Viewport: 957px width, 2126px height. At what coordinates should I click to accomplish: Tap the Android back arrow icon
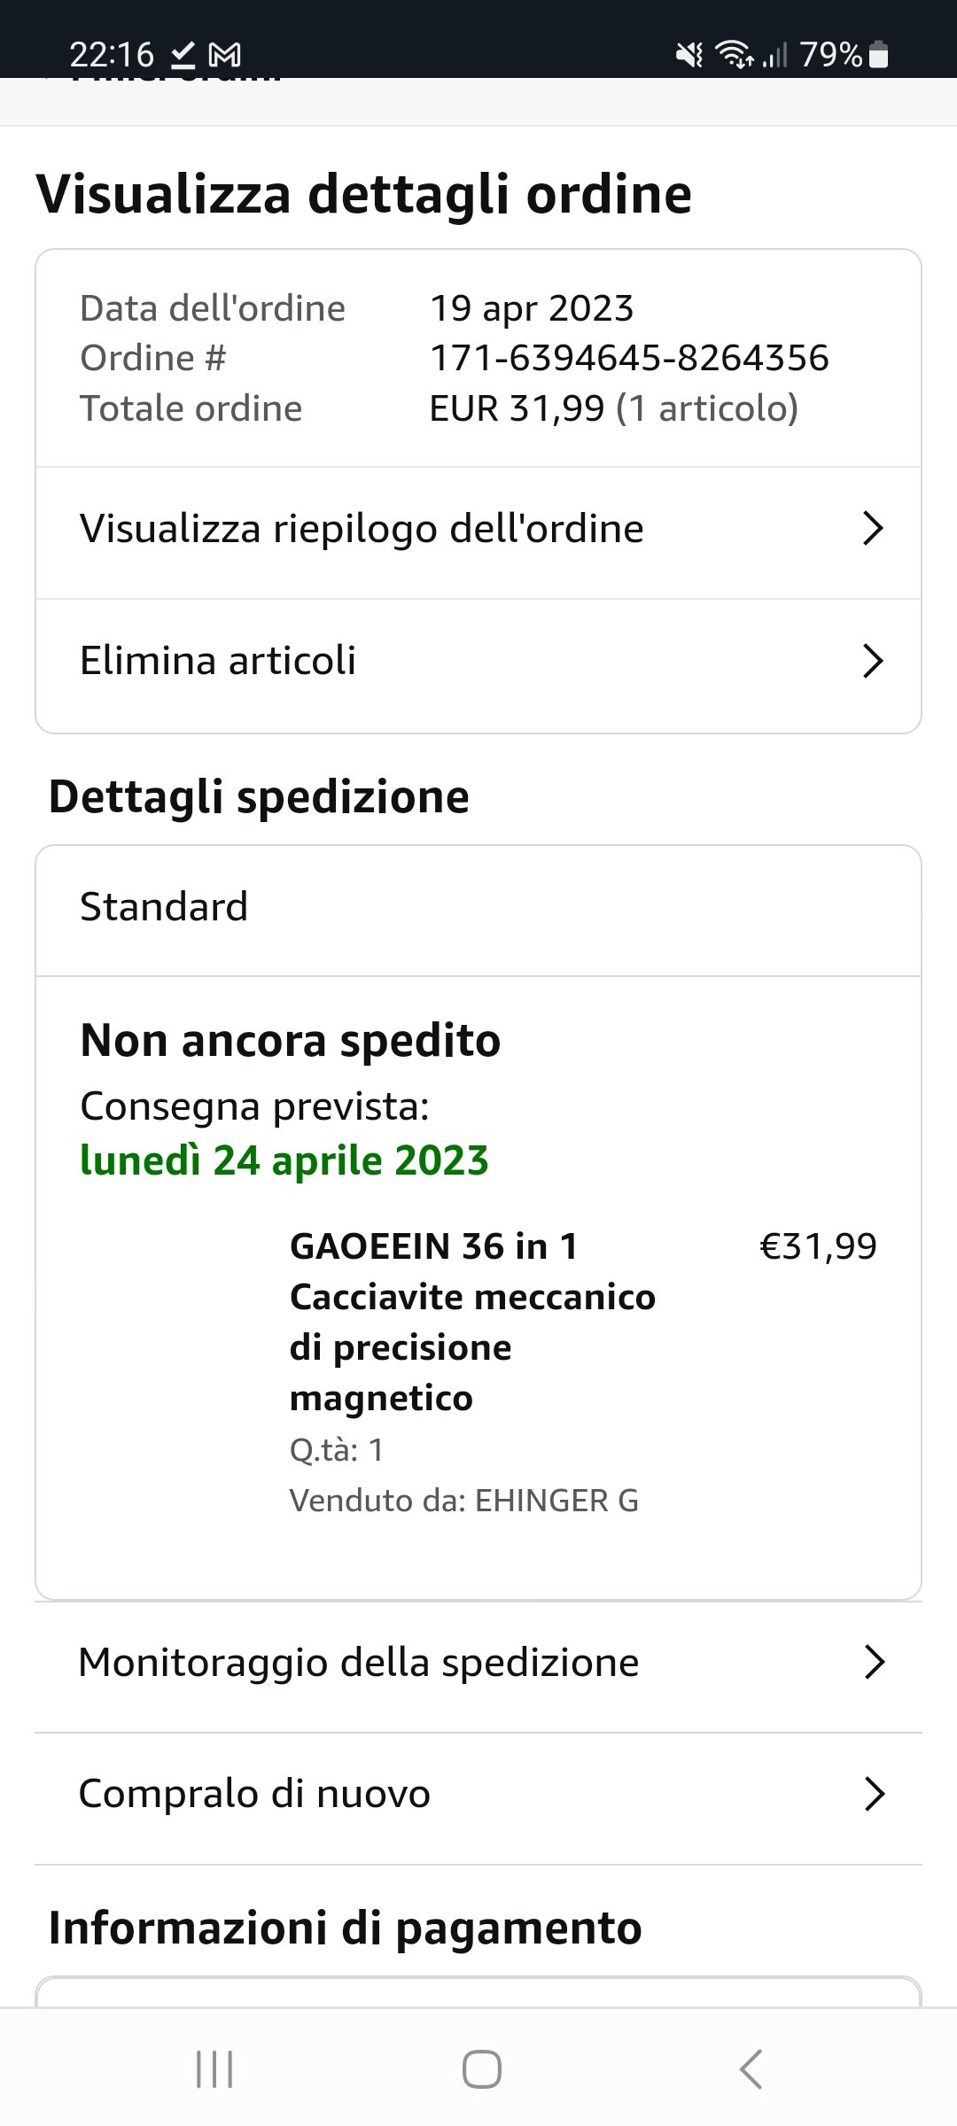(751, 2069)
